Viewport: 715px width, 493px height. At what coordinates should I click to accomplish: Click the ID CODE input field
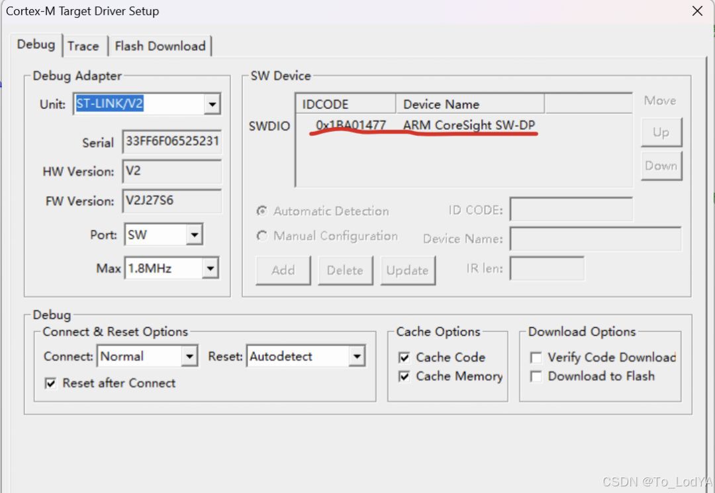click(x=571, y=209)
